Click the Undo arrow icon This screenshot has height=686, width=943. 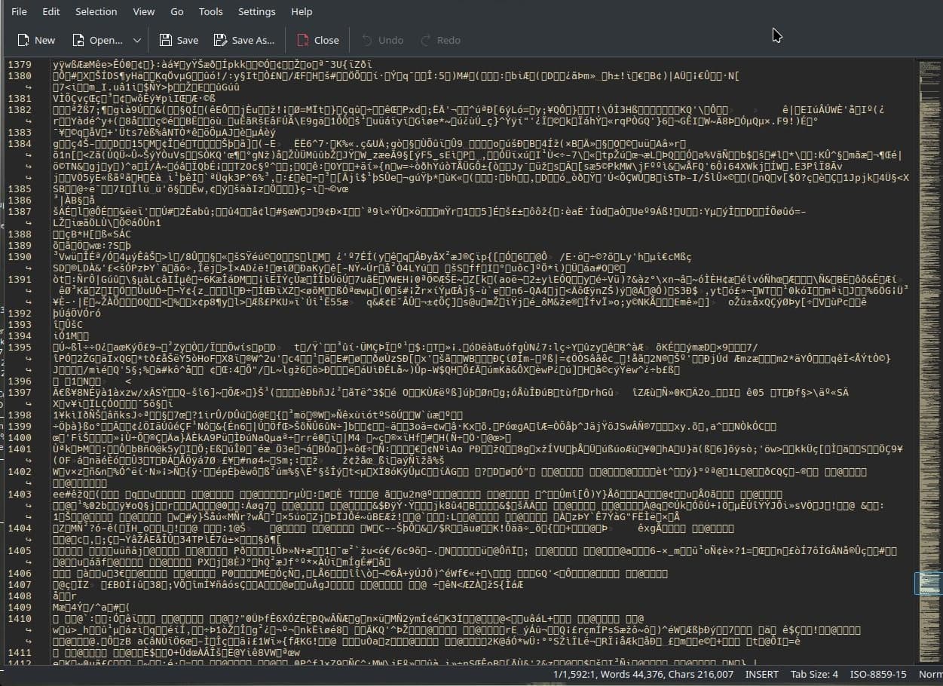click(x=367, y=40)
